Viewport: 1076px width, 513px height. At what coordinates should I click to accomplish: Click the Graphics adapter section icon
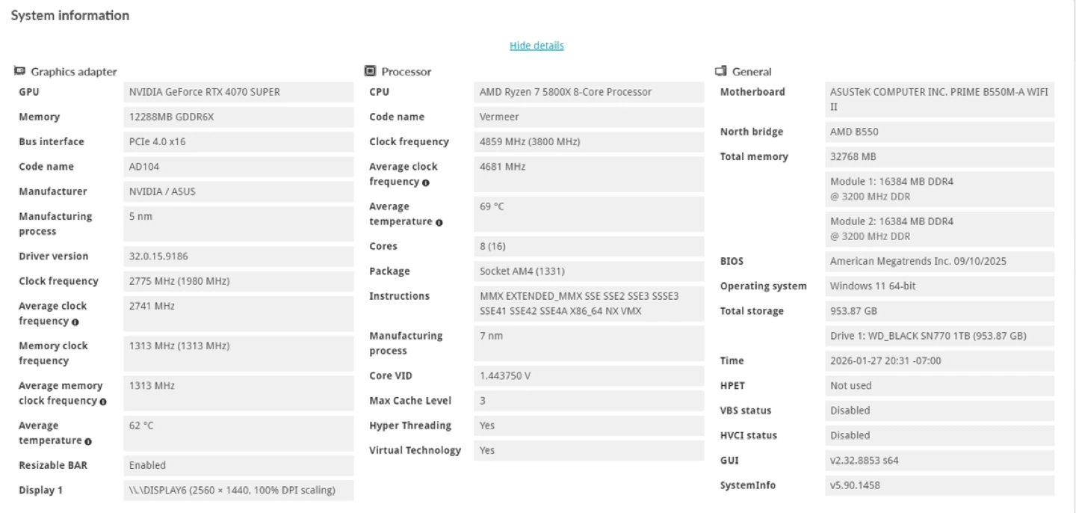pyautogui.click(x=20, y=71)
